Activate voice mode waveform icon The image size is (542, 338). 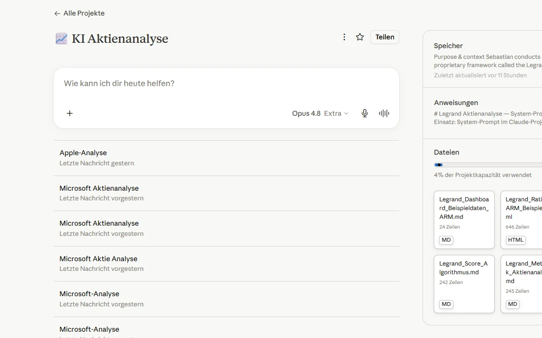384,113
